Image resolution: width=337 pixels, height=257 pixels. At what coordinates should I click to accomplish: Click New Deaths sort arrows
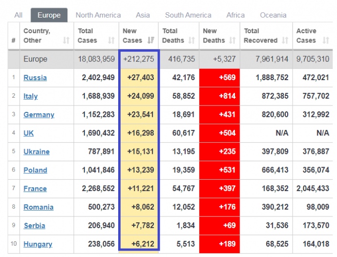pyautogui.click(x=232, y=41)
